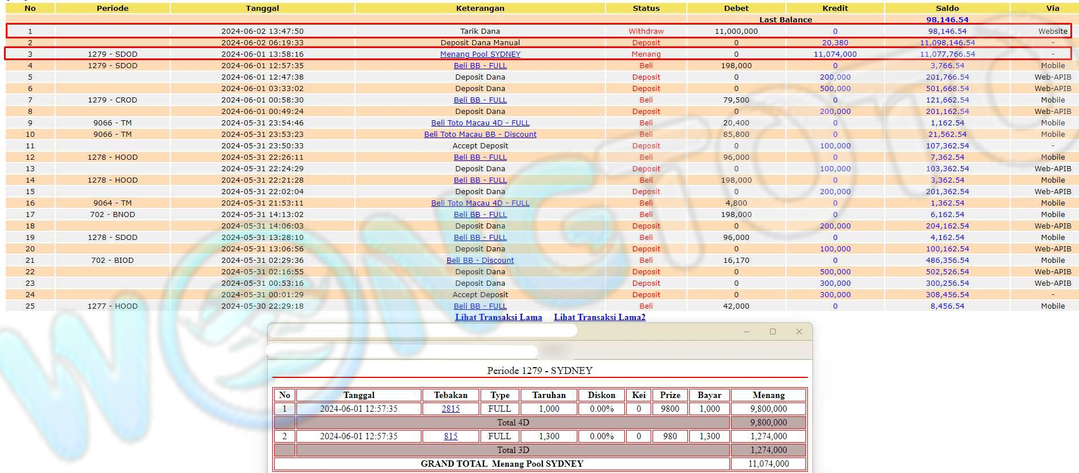
Task: Open Beli BB - FULL in row 4
Action: (x=480, y=66)
